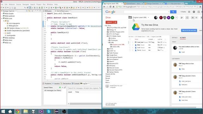Open Eclipse Project menu
This screenshot has width=203, height=114.
[x=39, y=4]
